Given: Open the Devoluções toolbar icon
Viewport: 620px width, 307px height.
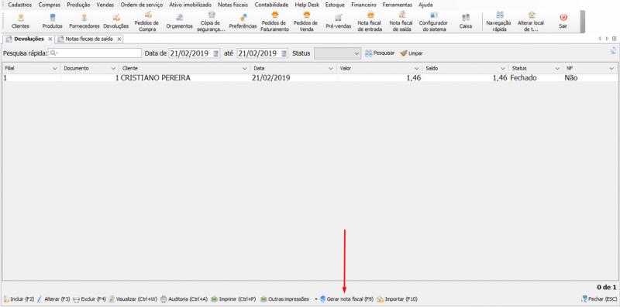Looking at the screenshot, I should [x=116, y=22].
